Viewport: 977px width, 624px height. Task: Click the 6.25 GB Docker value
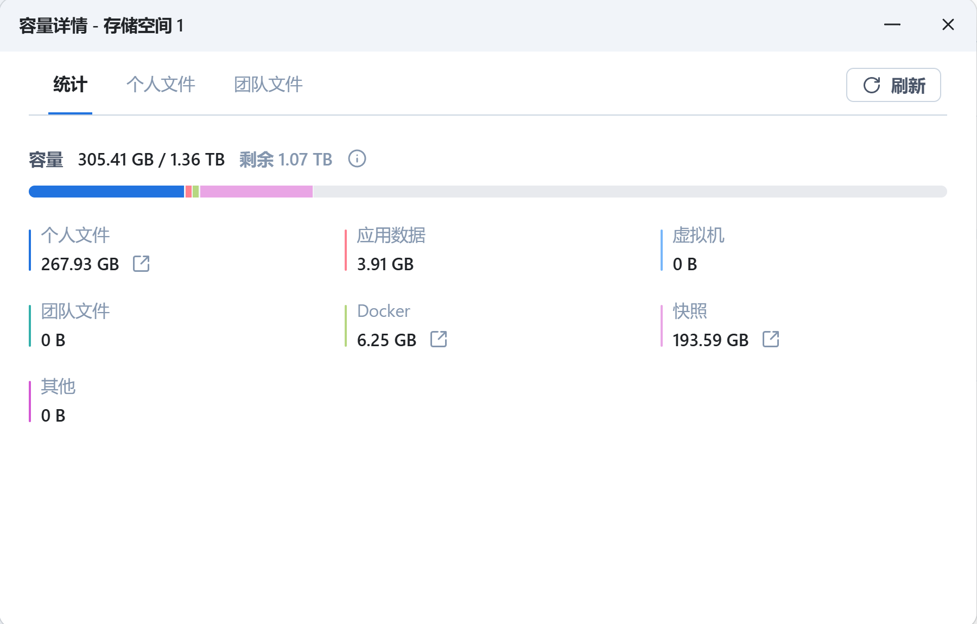386,340
